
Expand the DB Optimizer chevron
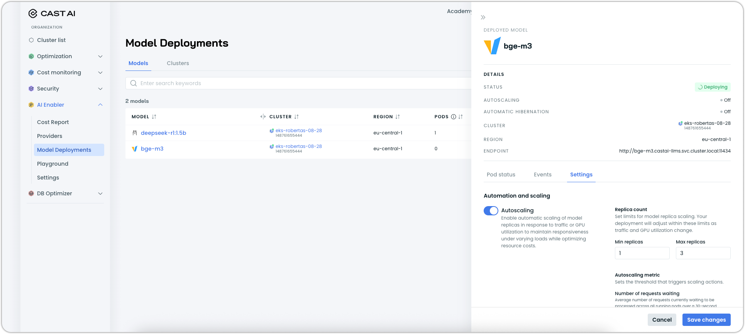coord(100,193)
